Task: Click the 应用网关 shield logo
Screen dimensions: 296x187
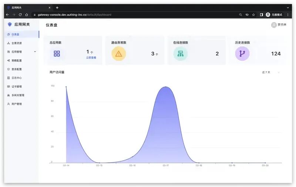Action: coord(10,24)
